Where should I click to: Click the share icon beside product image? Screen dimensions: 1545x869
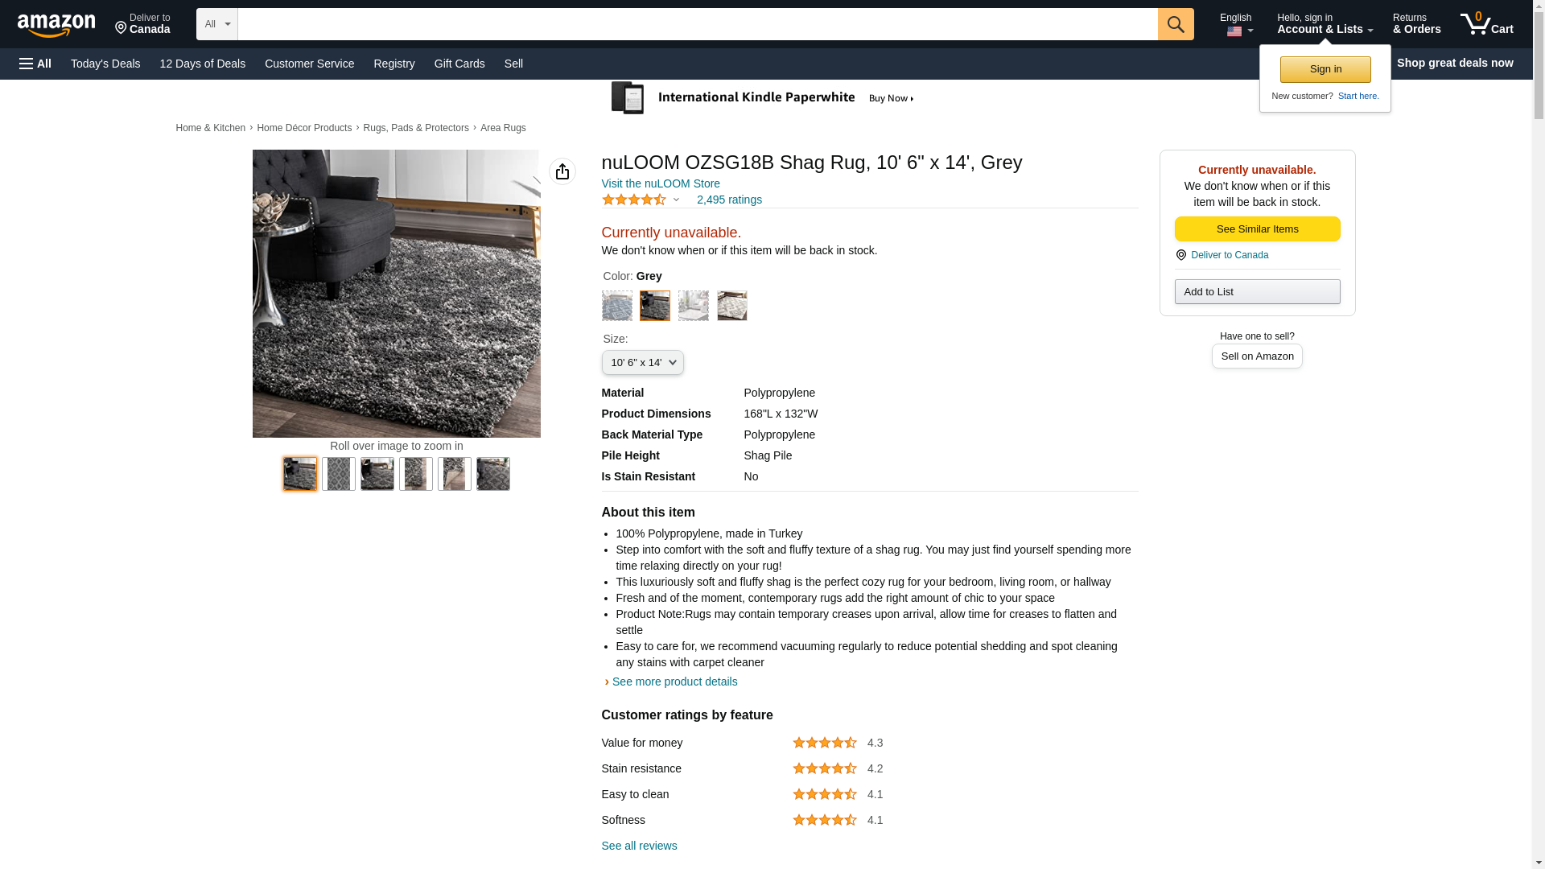(x=562, y=171)
